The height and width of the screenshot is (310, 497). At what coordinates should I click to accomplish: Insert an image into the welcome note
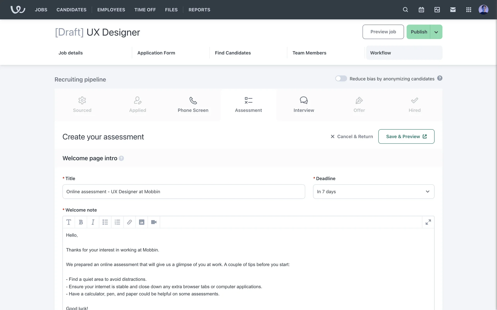click(142, 222)
